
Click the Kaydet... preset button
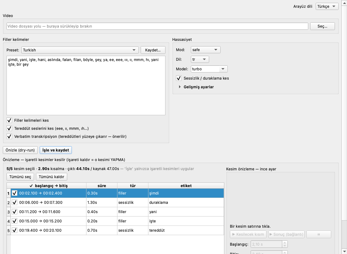pyautogui.click(x=153, y=50)
